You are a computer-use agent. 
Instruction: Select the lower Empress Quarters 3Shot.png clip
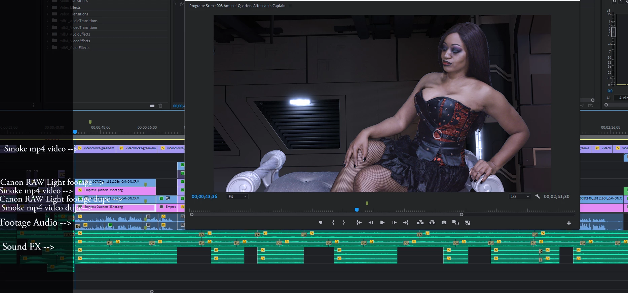(x=115, y=208)
